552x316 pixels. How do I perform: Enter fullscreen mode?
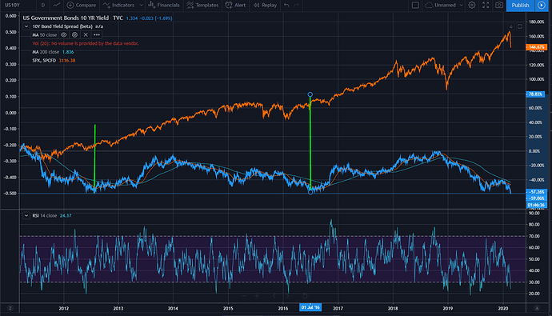486,5
